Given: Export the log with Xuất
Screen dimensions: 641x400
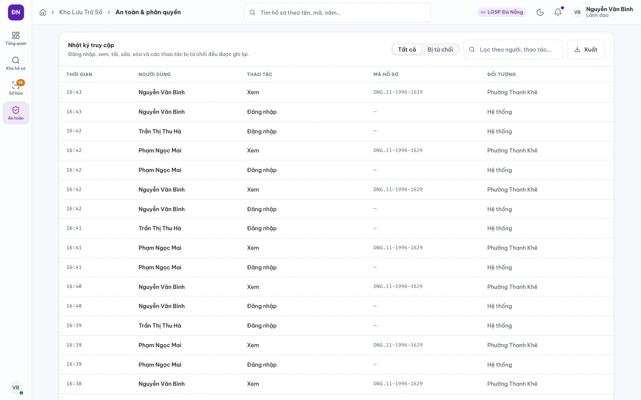Looking at the screenshot, I should (x=586, y=50).
